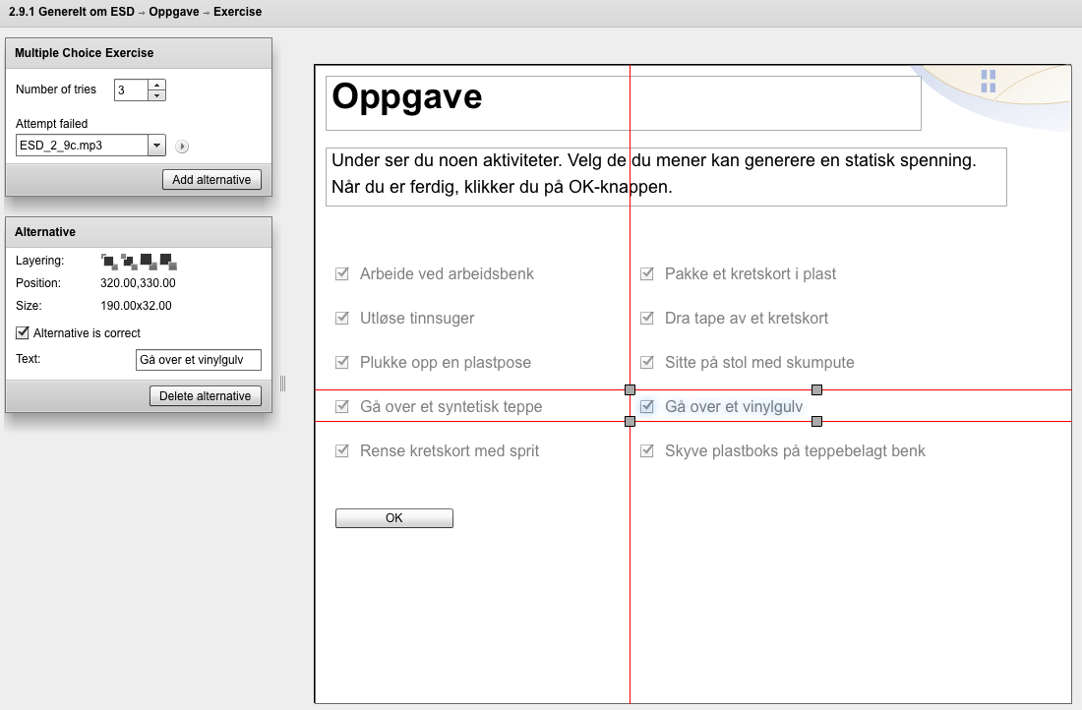This screenshot has height=710, width=1082.
Task: Click the Add alternative button
Action: tap(211, 179)
